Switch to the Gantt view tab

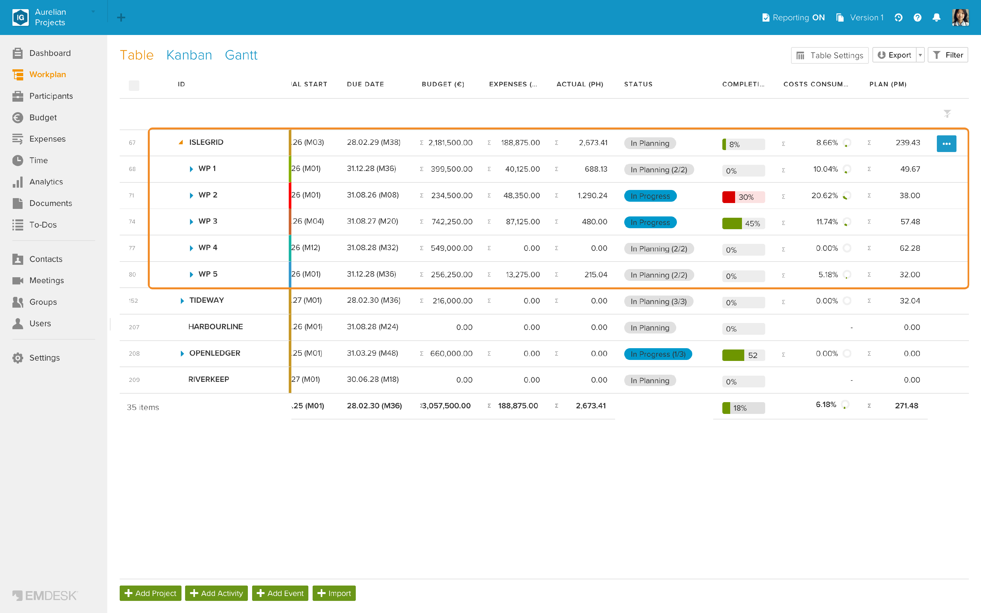(x=241, y=55)
